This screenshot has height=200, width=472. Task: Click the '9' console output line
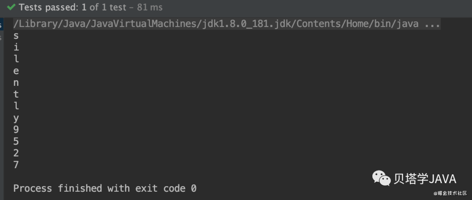(16, 129)
